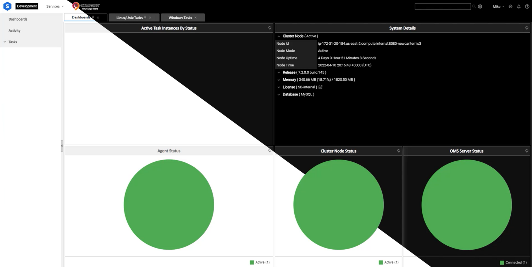Viewport: 532px width, 267px height.
Task: Refresh the Cluster Node Status widget
Action: [399, 151]
